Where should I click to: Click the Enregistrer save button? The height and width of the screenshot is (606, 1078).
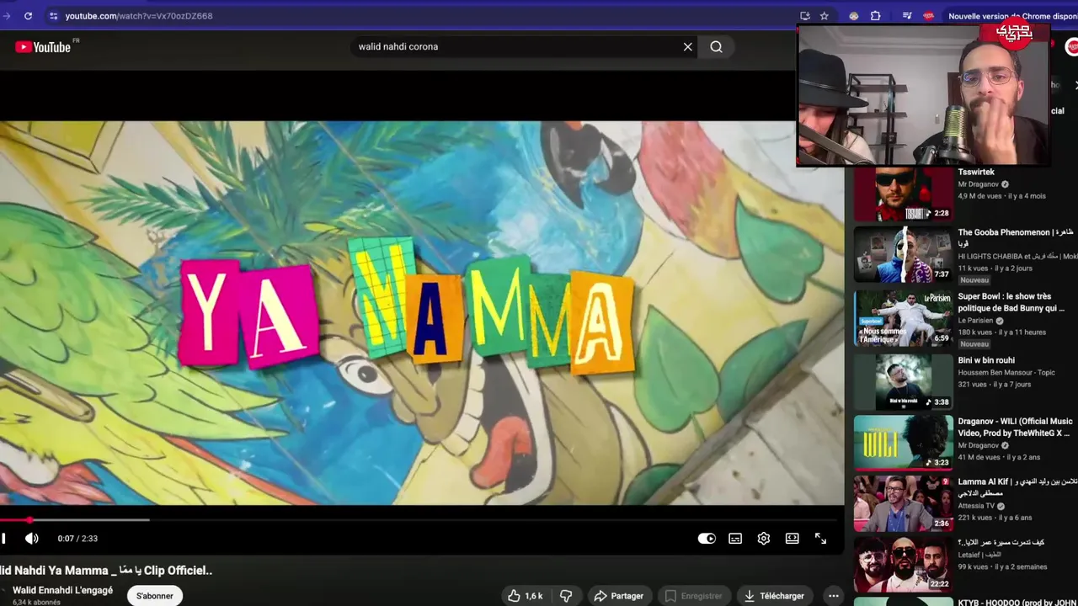pyautogui.click(x=693, y=596)
